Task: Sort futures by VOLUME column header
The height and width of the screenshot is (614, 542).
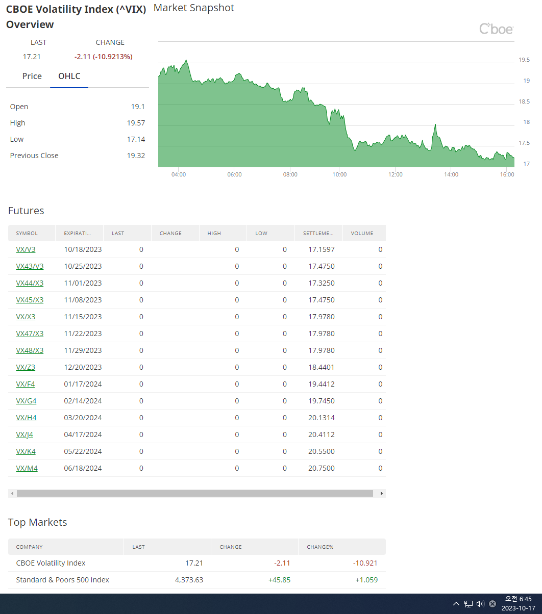Action: (x=364, y=233)
